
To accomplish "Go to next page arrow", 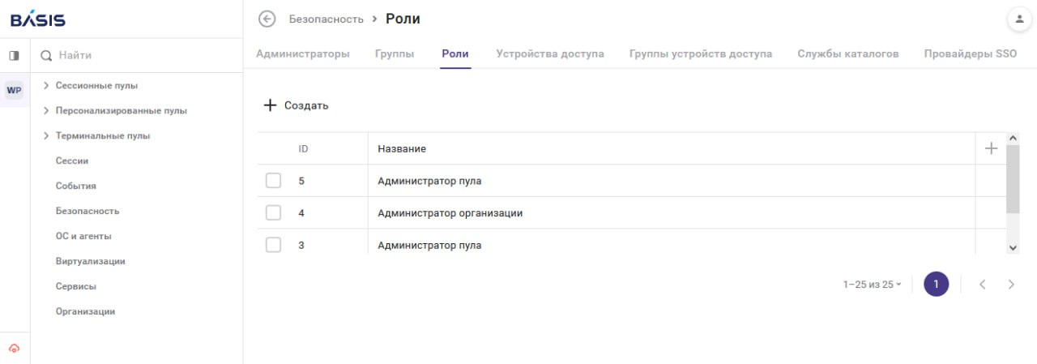I will pyautogui.click(x=1011, y=285).
